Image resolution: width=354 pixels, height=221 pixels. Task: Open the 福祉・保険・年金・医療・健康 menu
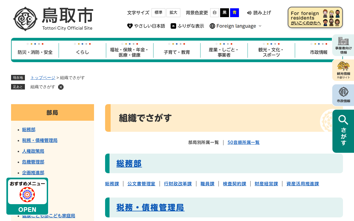130,50
